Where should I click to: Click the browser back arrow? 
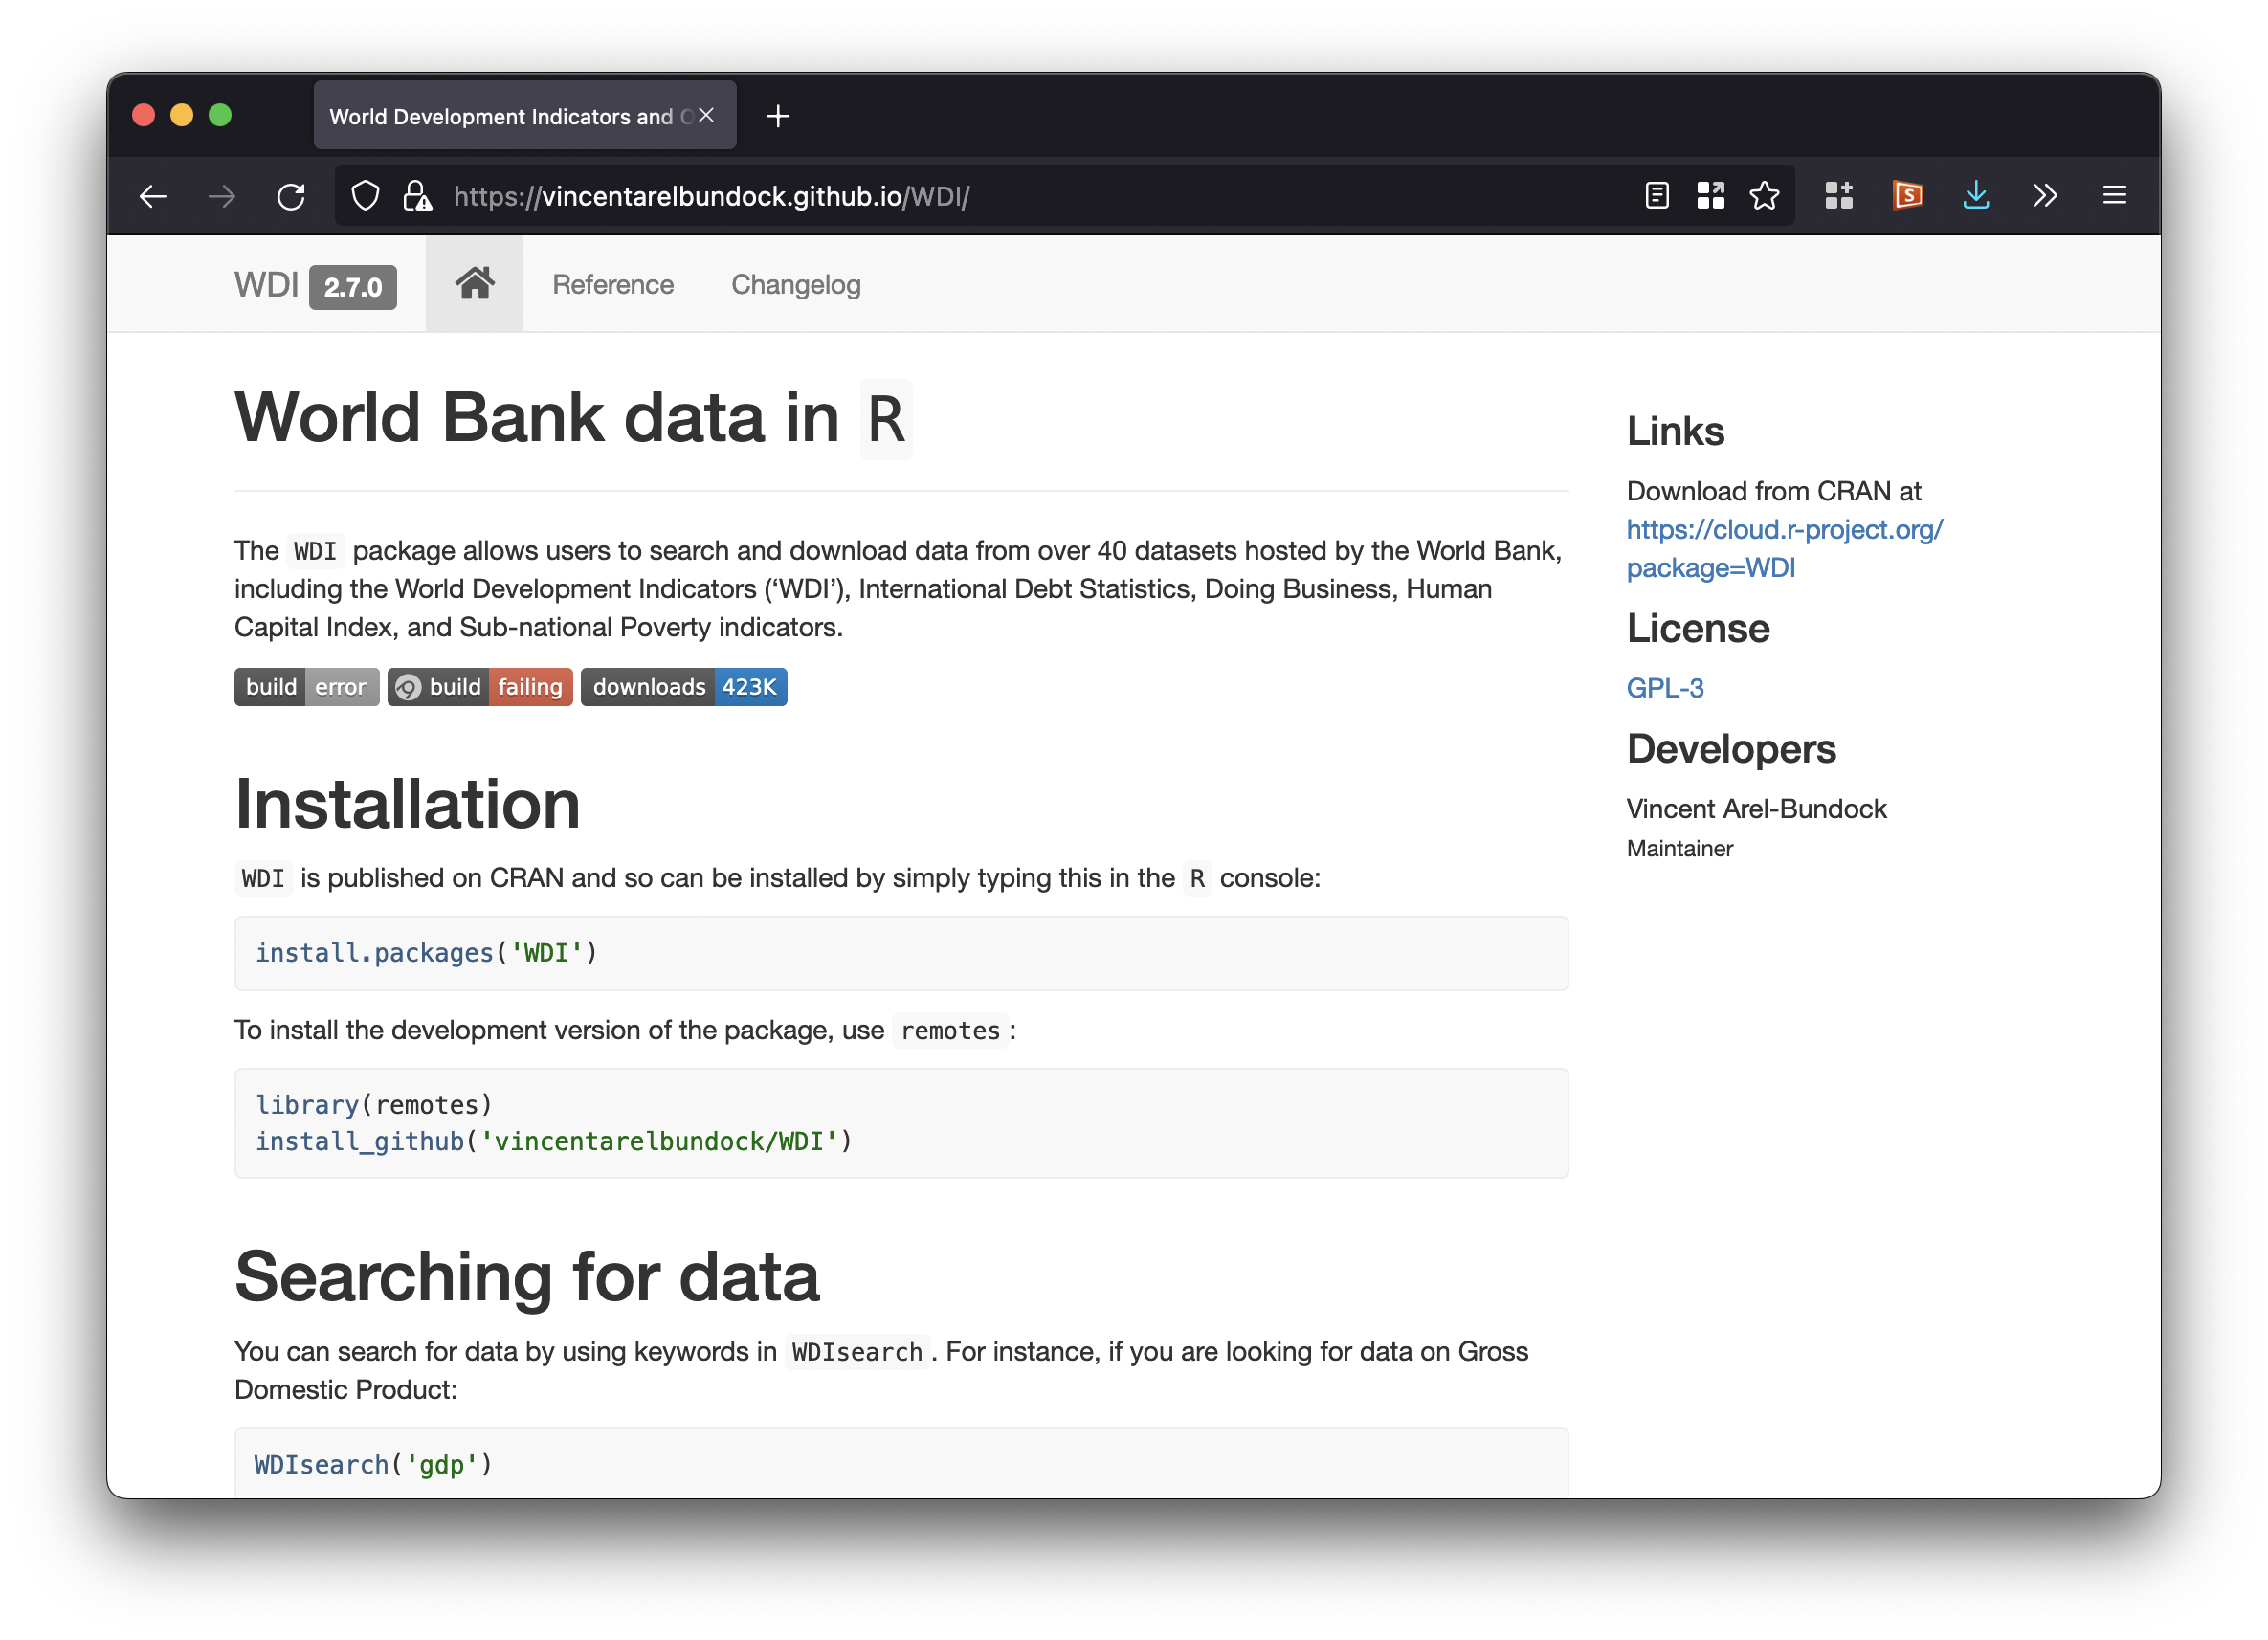pos(153,196)
